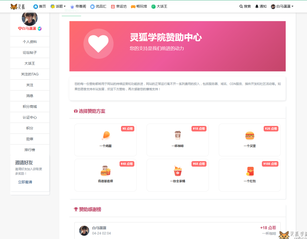The image size is (307, 239).
Task: Open the 白马遥遥 user dropdown in navbar
Action: pos(282,6)
